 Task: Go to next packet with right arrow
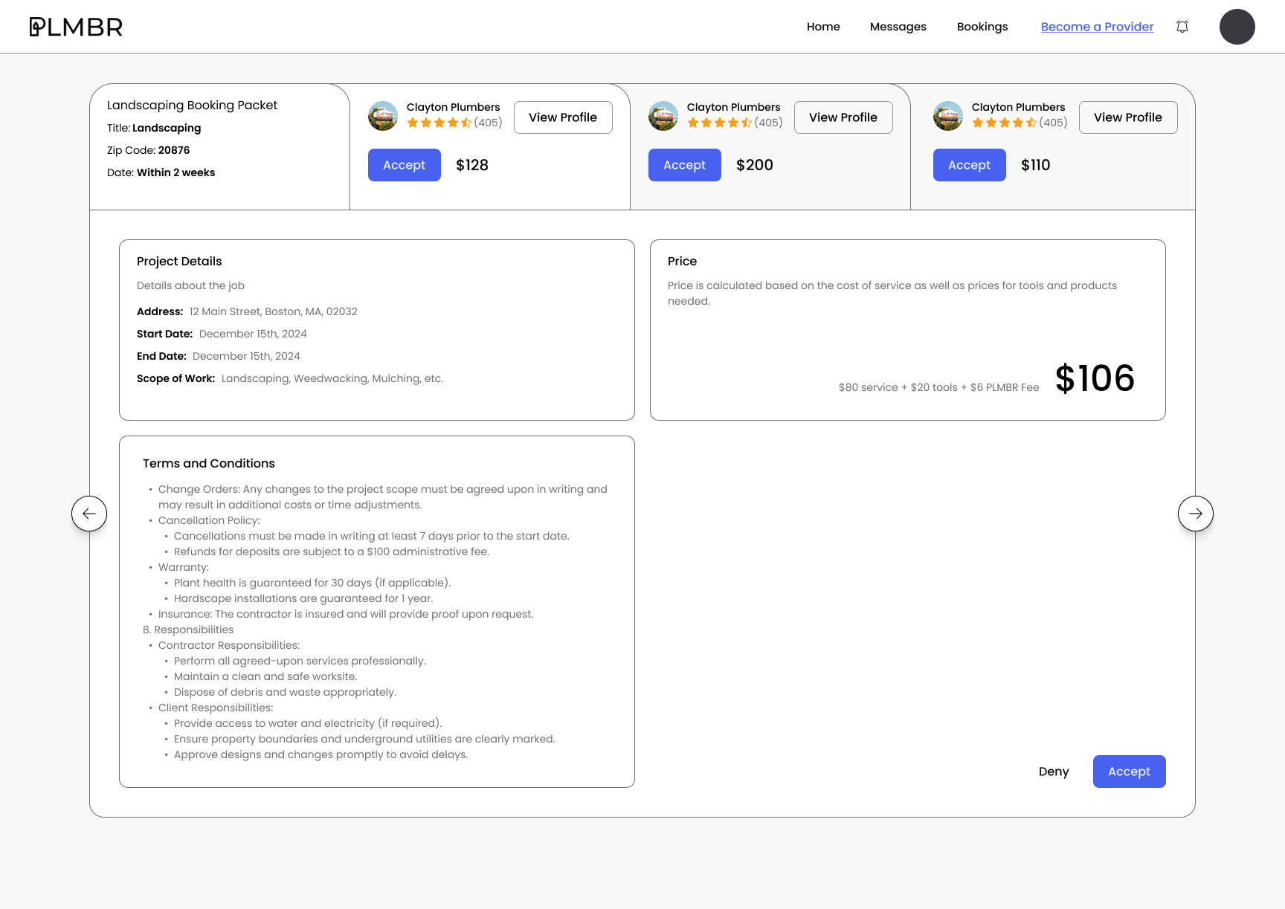1195,514
